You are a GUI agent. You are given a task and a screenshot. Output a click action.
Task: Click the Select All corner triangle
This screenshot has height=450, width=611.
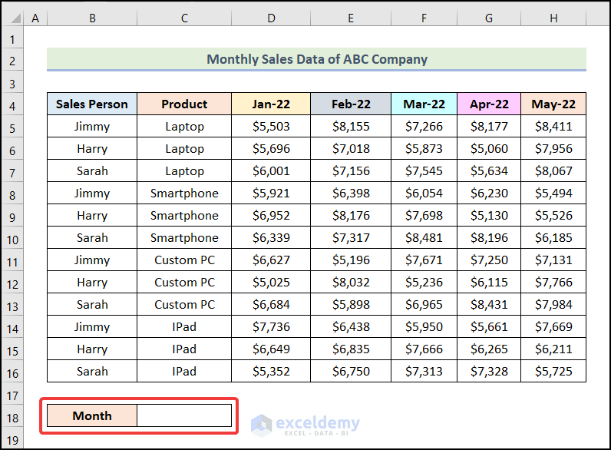[x=15, y=18]
